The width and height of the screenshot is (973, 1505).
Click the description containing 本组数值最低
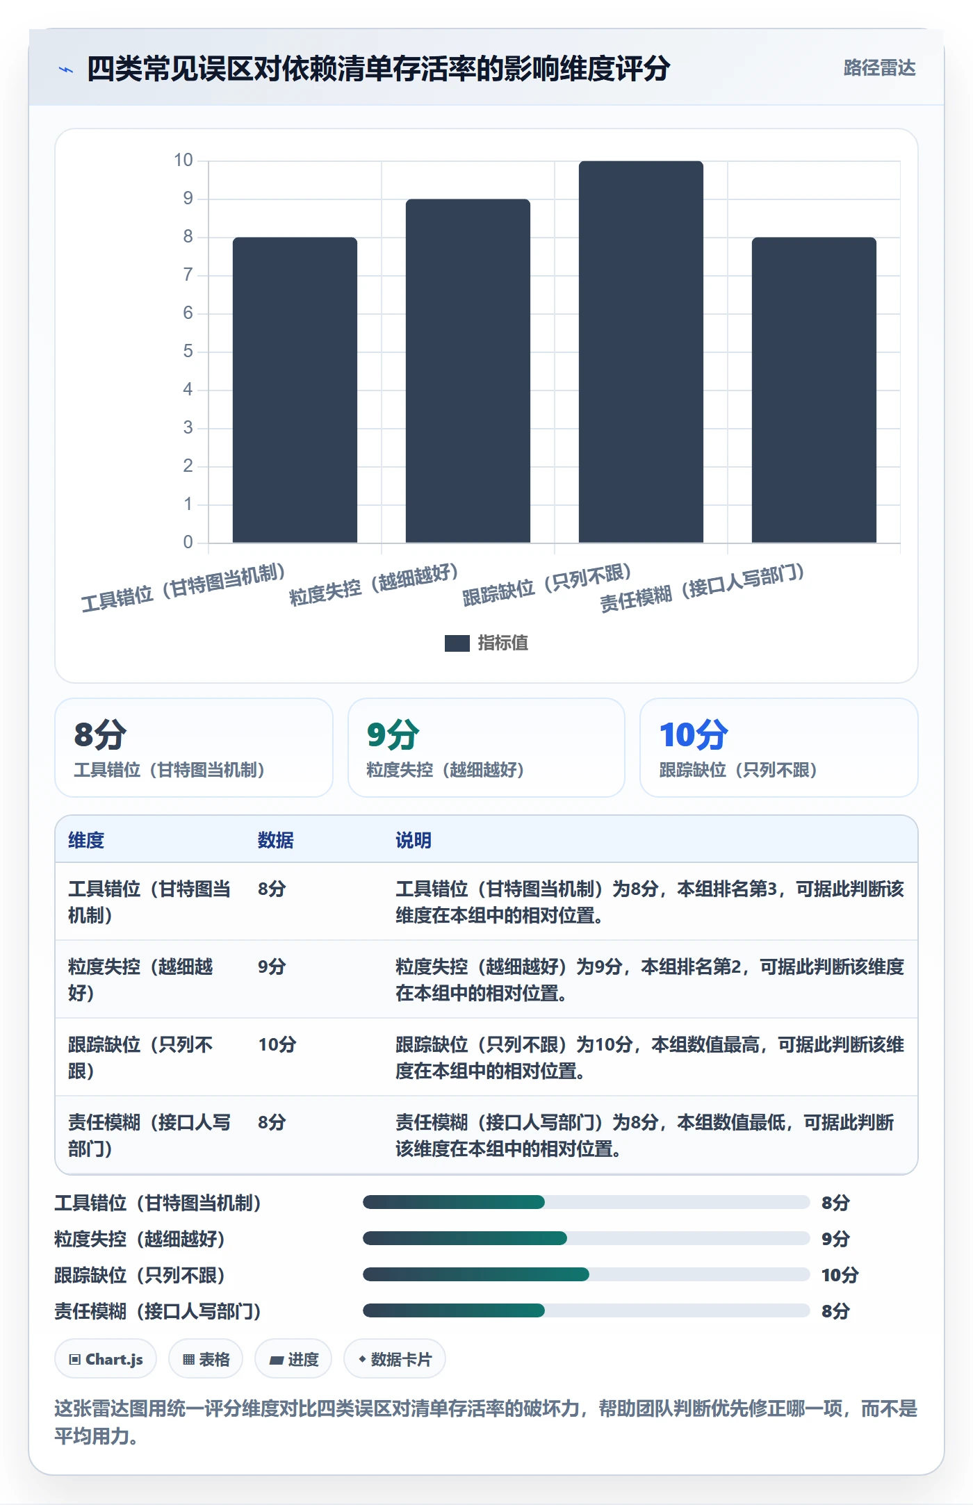[645, 1135]
